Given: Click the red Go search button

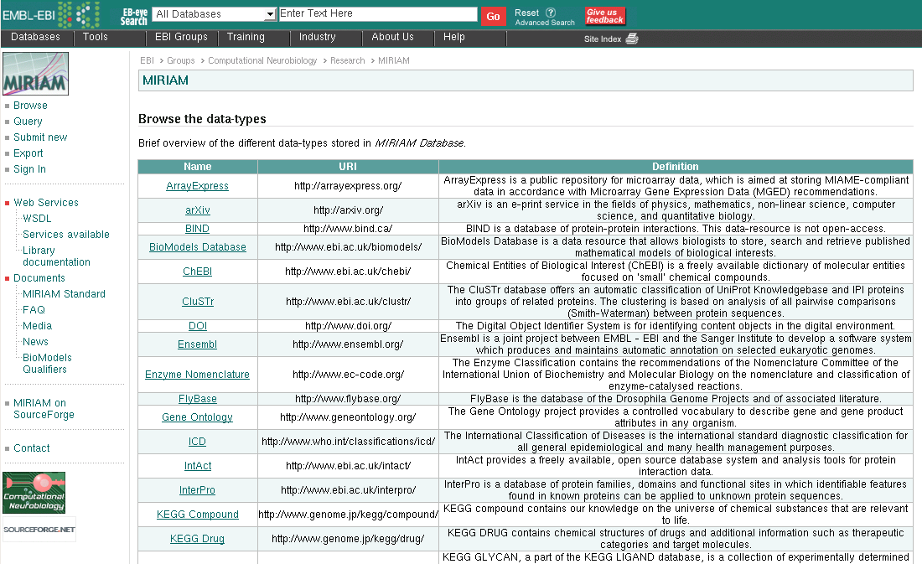Looking at the screenshot, I should (494, 17).
